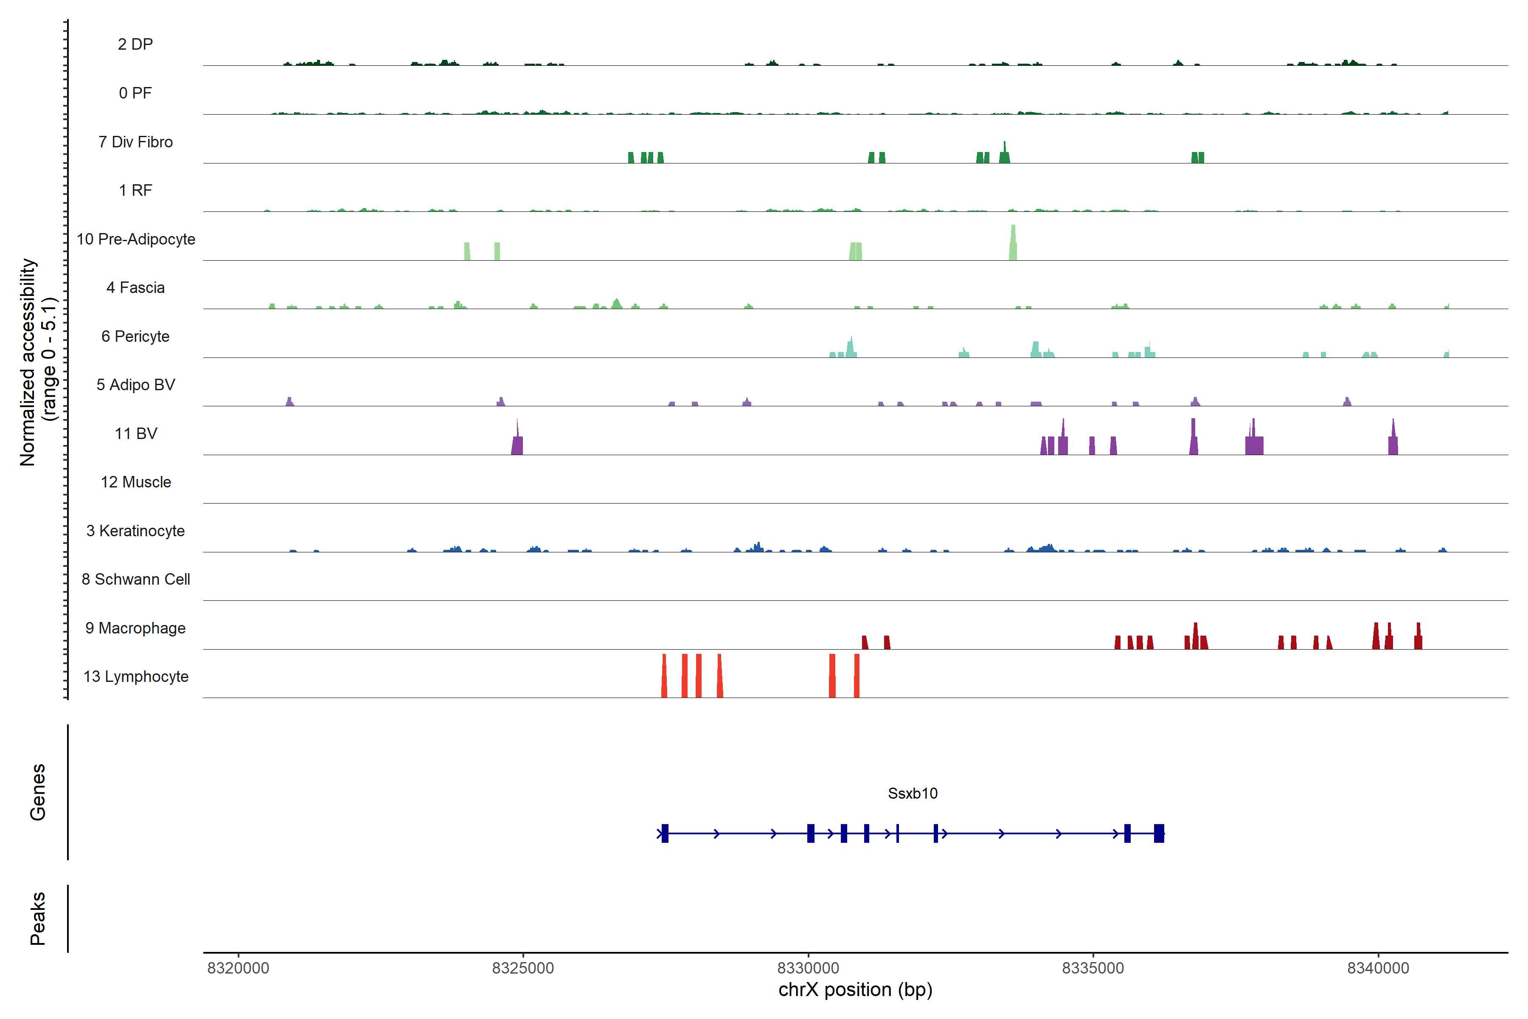The height and width of the screenshot is (1019, 1528).
Task: Click the 7 Div Fibro track label
Action: coord(136,142)
